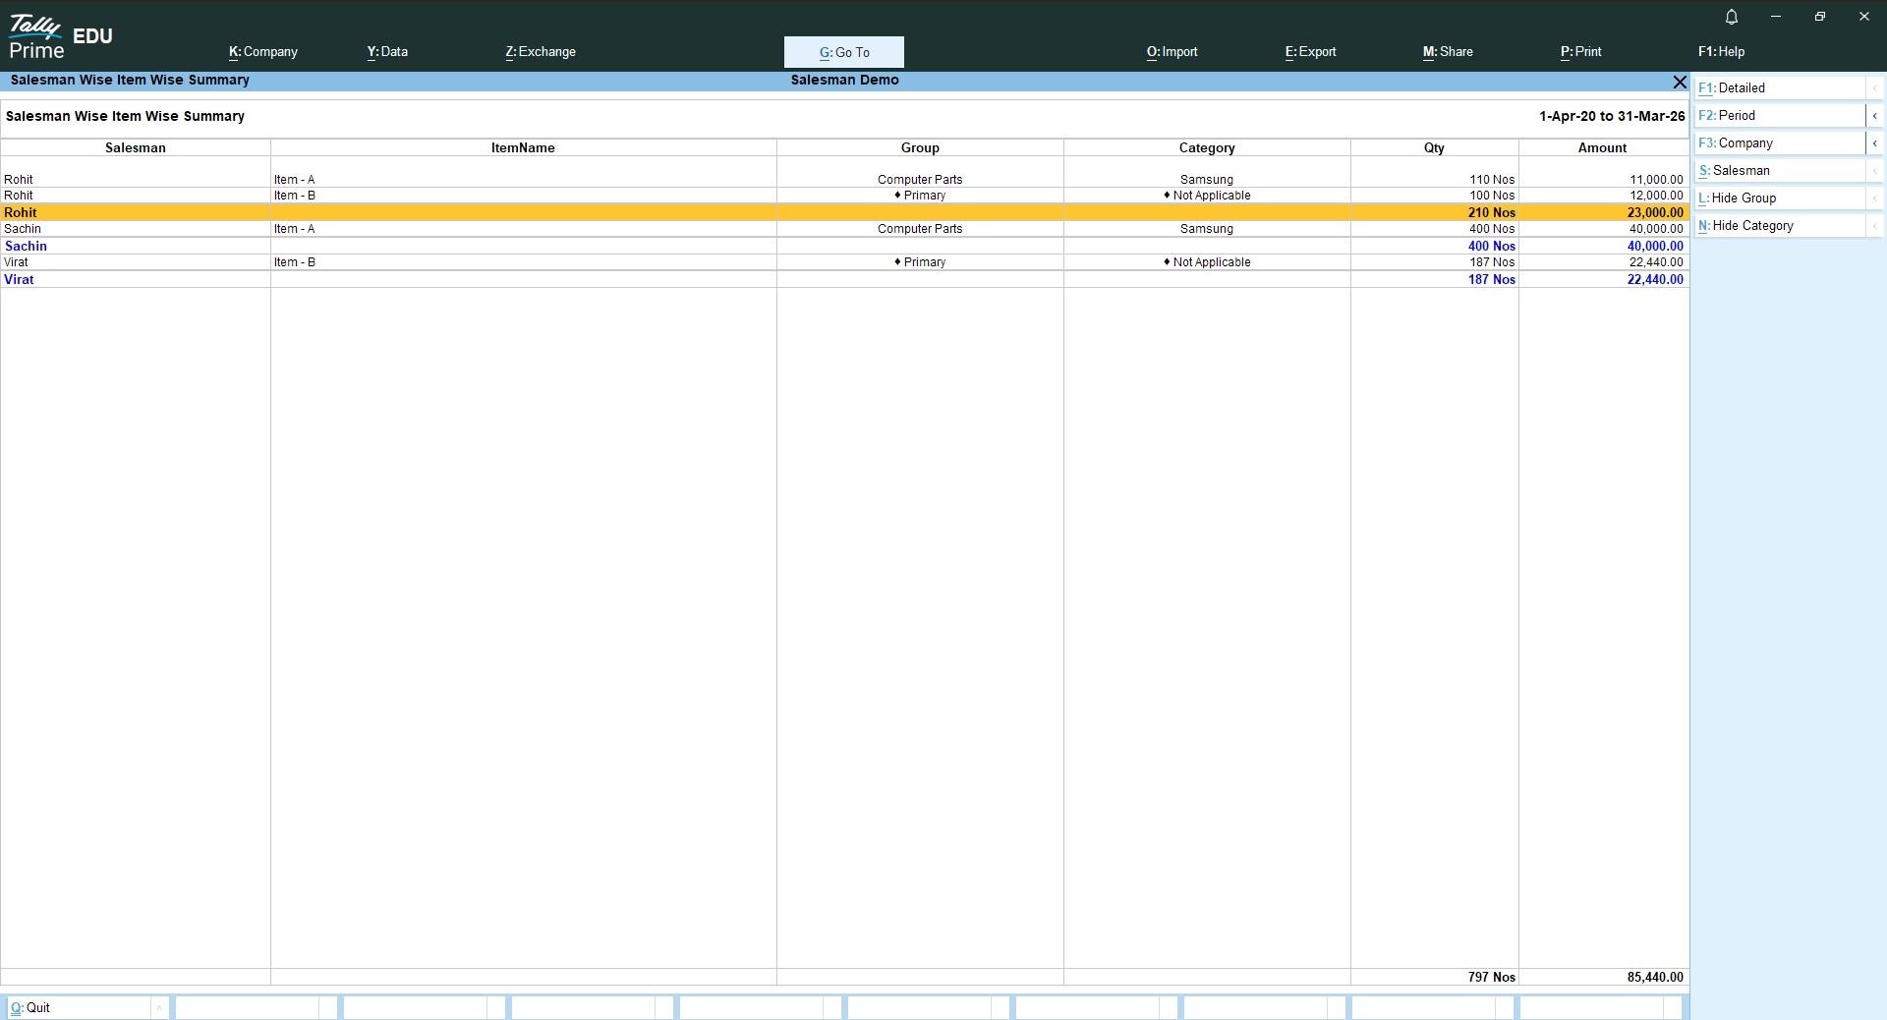
Task: Click the up caret beside Quit
Action: 158,1007
